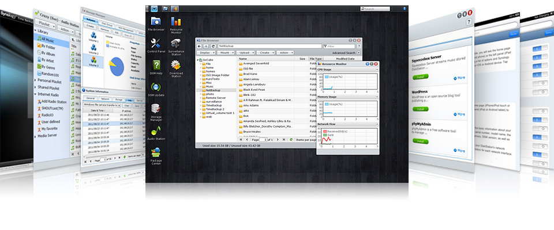Select All Music in Audio Station
The width and height of the screenshot is (554, 230).
[x=51, y=40]
